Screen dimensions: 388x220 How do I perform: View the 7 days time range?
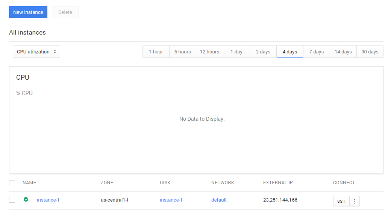click(x=317, y=52)
